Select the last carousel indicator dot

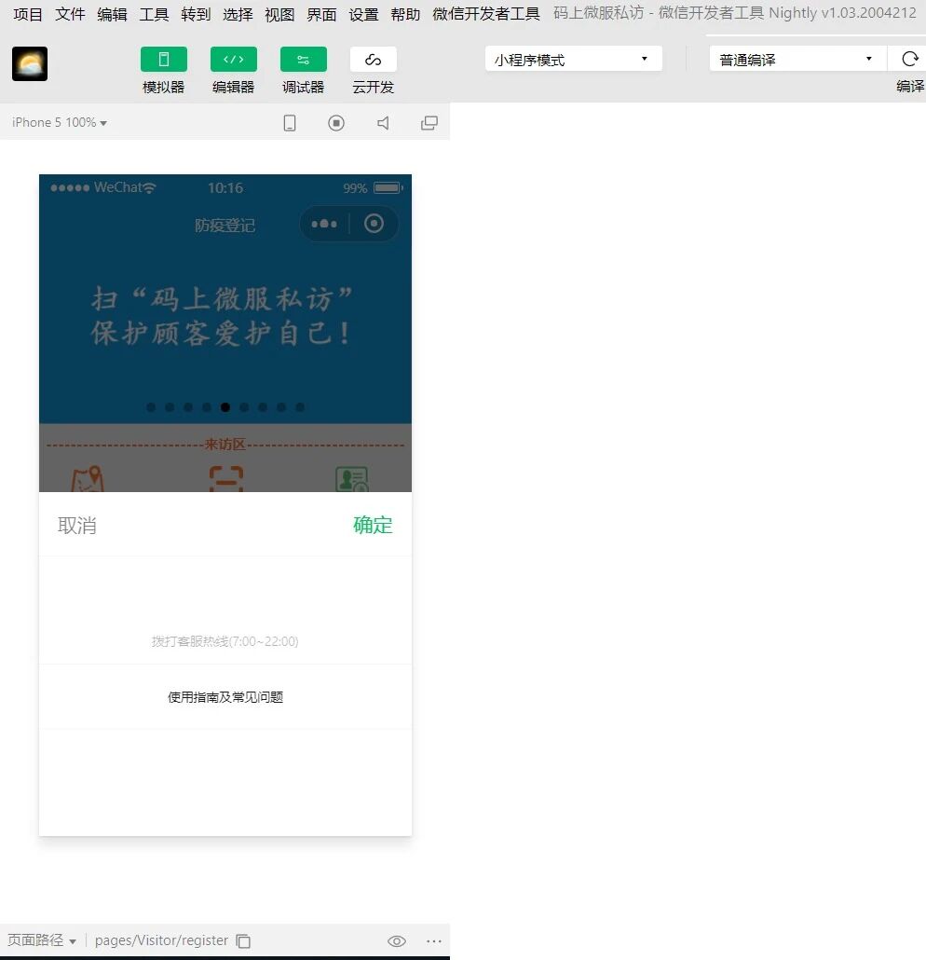(300, 407)
